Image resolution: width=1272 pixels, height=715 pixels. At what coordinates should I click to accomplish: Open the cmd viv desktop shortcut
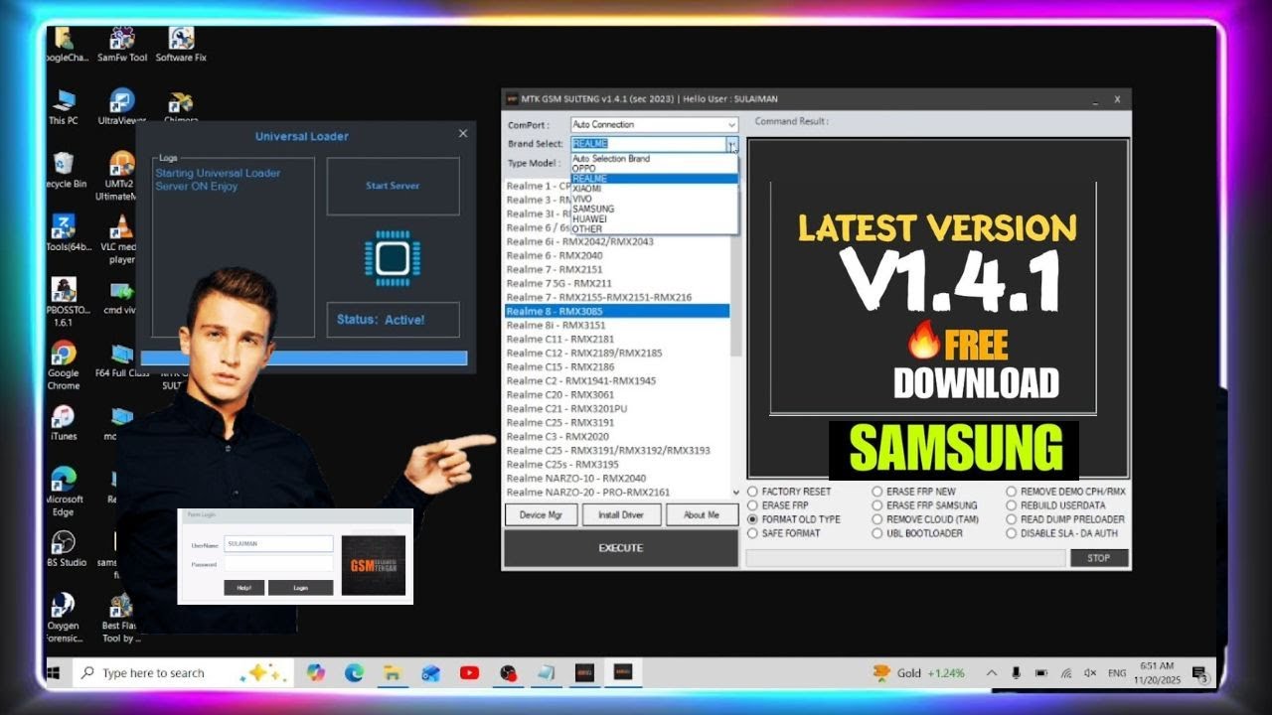pos(122,296)
